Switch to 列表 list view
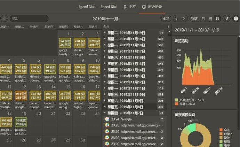240x147 pixels. [194, 18]
